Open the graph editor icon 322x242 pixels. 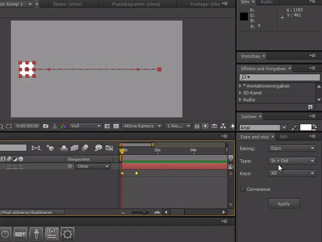(x=109, y=148)
